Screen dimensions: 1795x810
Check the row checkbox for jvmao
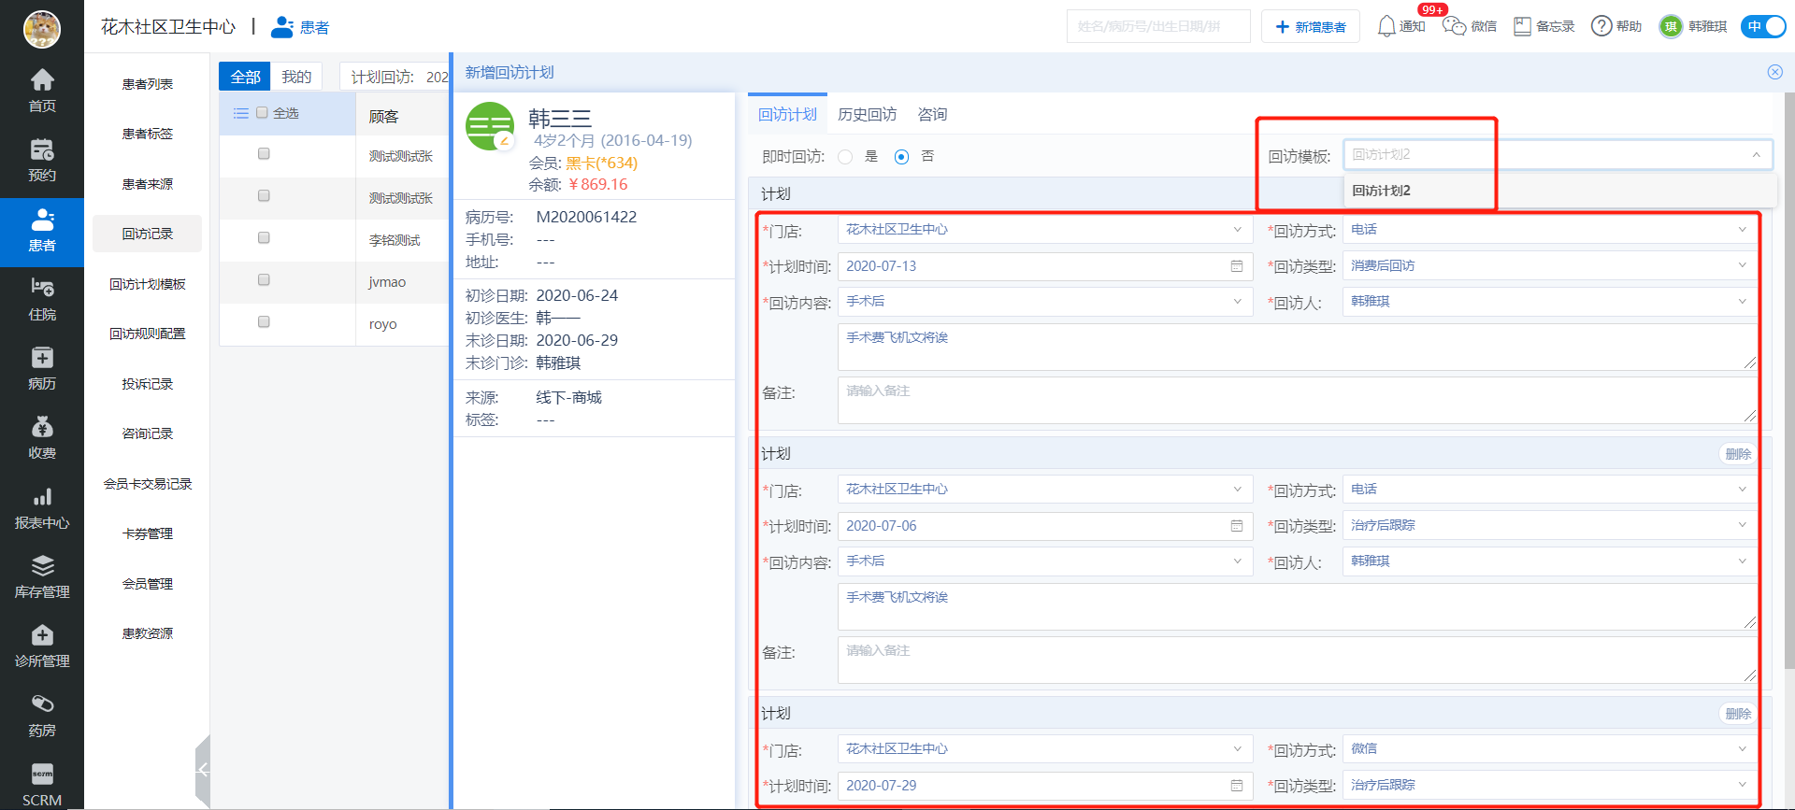coord(264,280)
